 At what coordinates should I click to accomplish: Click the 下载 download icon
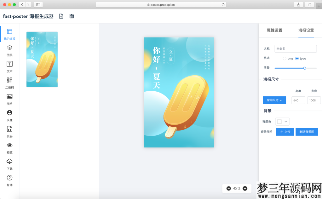click(x=9, y=162)
